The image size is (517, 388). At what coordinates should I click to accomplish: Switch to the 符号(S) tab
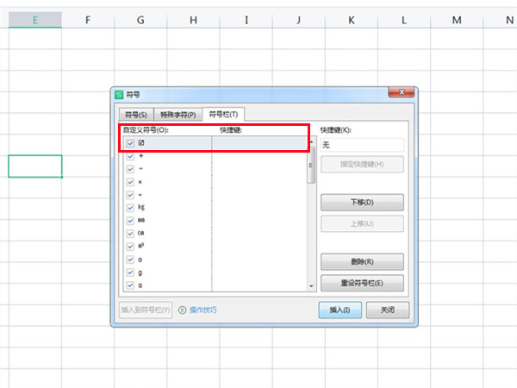pyautogui.click(x=136, y=115)
